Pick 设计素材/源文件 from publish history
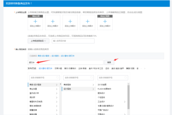The width and height of the screenshot is (172, 115). point(46,68)
